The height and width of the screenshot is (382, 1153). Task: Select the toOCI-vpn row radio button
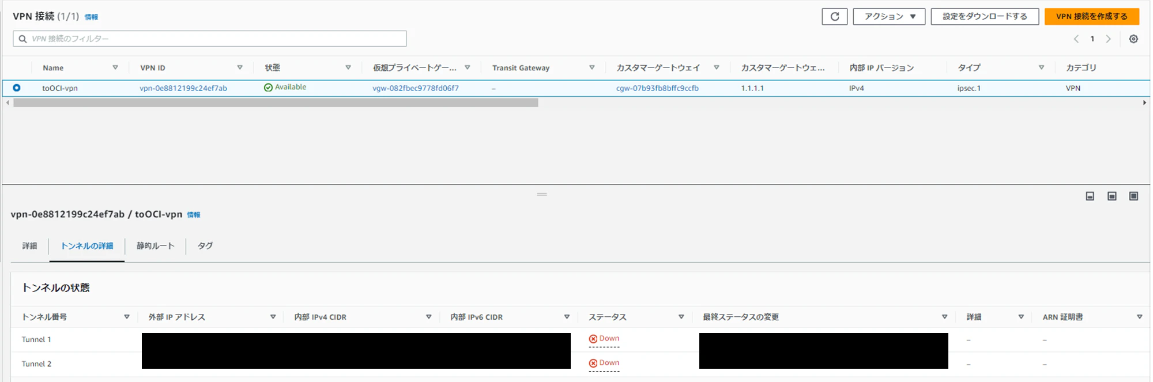coord(17,88)
